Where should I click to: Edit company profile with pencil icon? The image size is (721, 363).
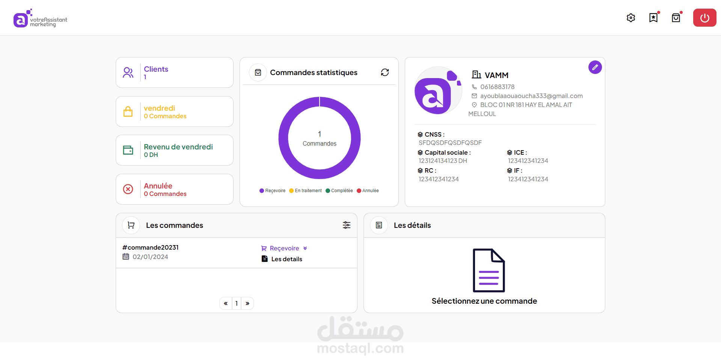(595, 67)
